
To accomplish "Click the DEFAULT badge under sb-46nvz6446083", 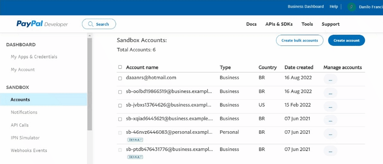I will [135, 140].
